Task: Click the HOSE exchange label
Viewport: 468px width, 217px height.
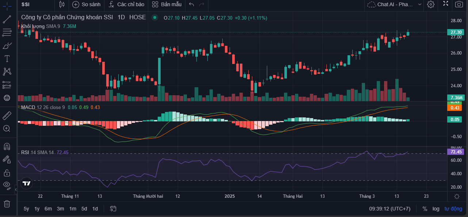Action: tap(137, 17)
